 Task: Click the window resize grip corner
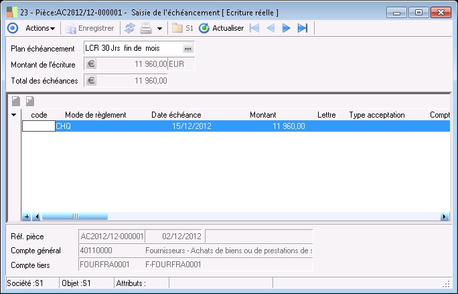pyautogui.click(x=446, y=284)
